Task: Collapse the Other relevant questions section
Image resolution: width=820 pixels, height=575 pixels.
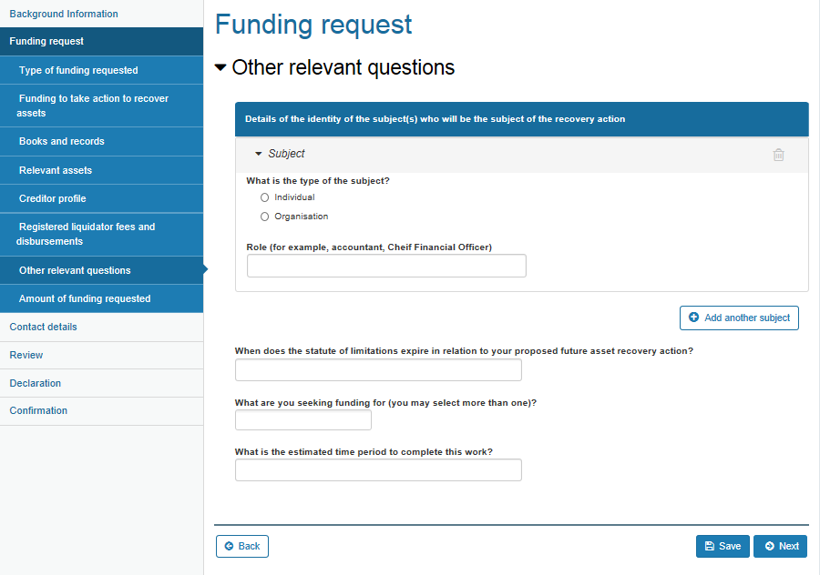Action: [x=220, y=67]
